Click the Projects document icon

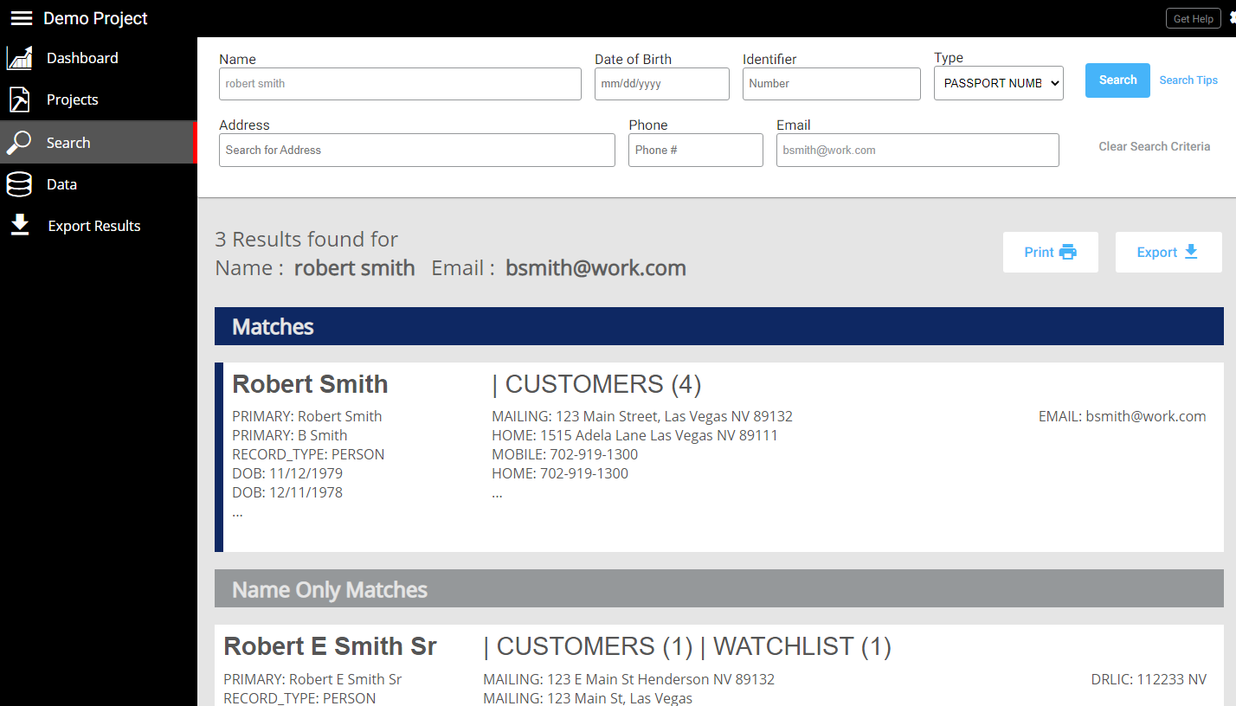click(19, 100)
